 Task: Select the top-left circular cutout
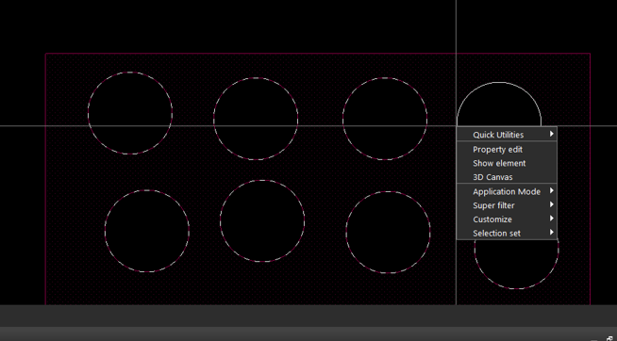(130, 113)
